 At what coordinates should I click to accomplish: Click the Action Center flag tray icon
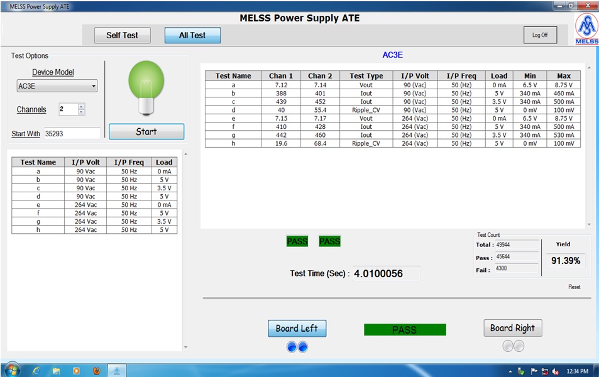(x=534, y=371)
